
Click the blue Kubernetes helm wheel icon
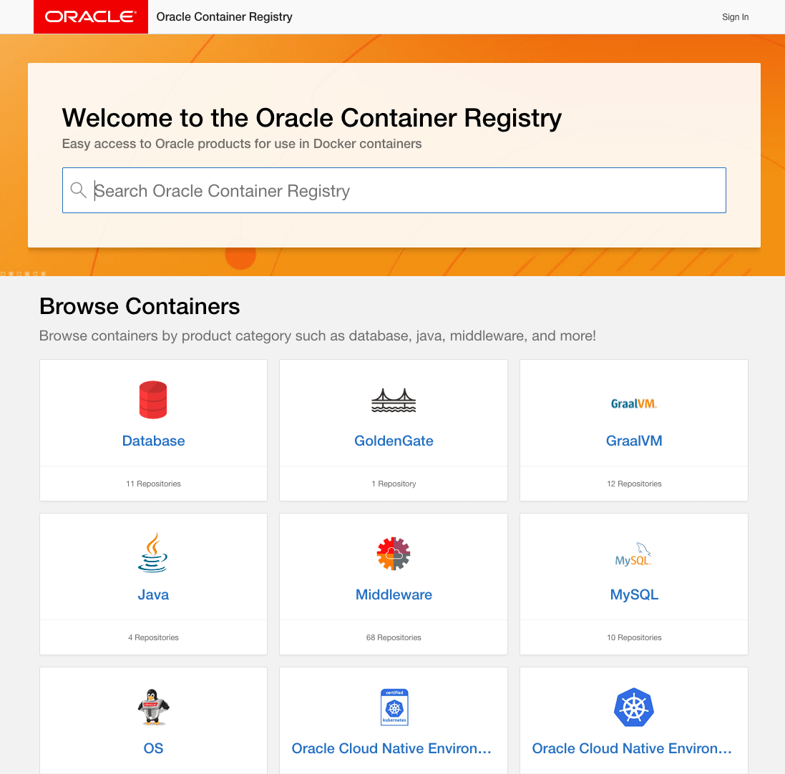[x=634, y=707]
